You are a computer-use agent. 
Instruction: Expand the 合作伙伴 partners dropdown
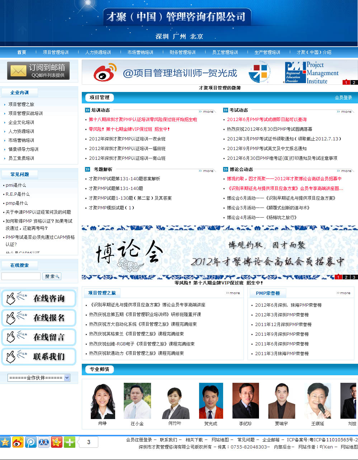[39, 378]
